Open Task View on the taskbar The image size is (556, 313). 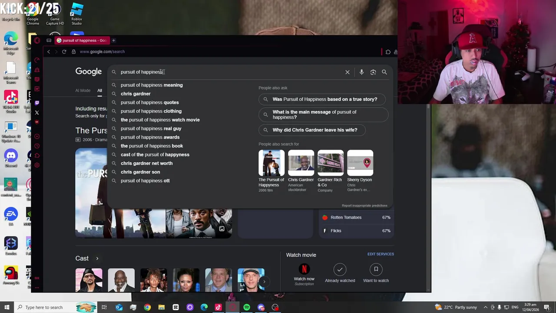point(104,307)
